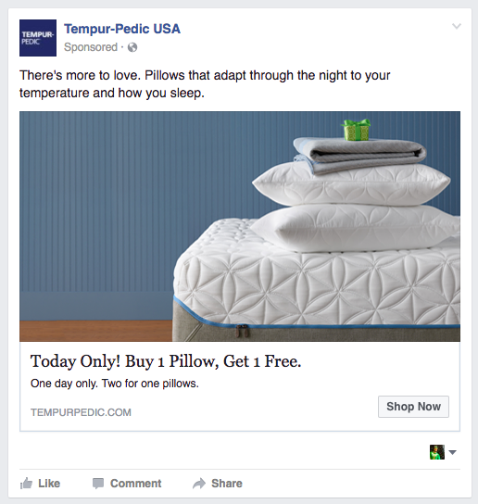
Task: Click the thumbs-up Like icon
Action: [26, 483]
